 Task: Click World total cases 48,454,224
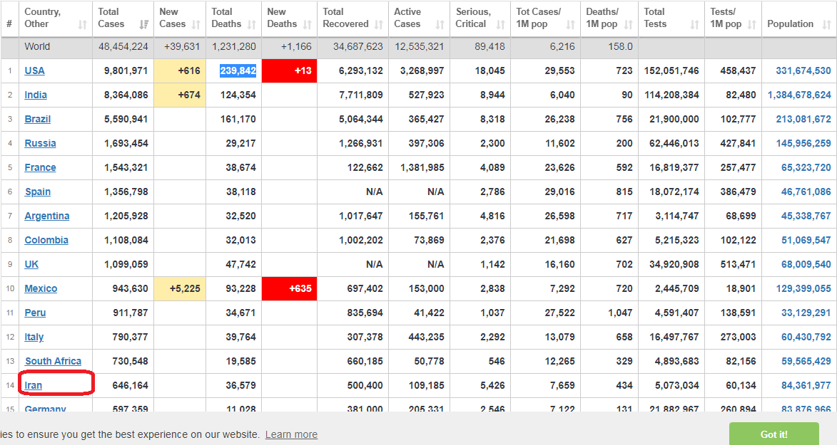(123, 47)
